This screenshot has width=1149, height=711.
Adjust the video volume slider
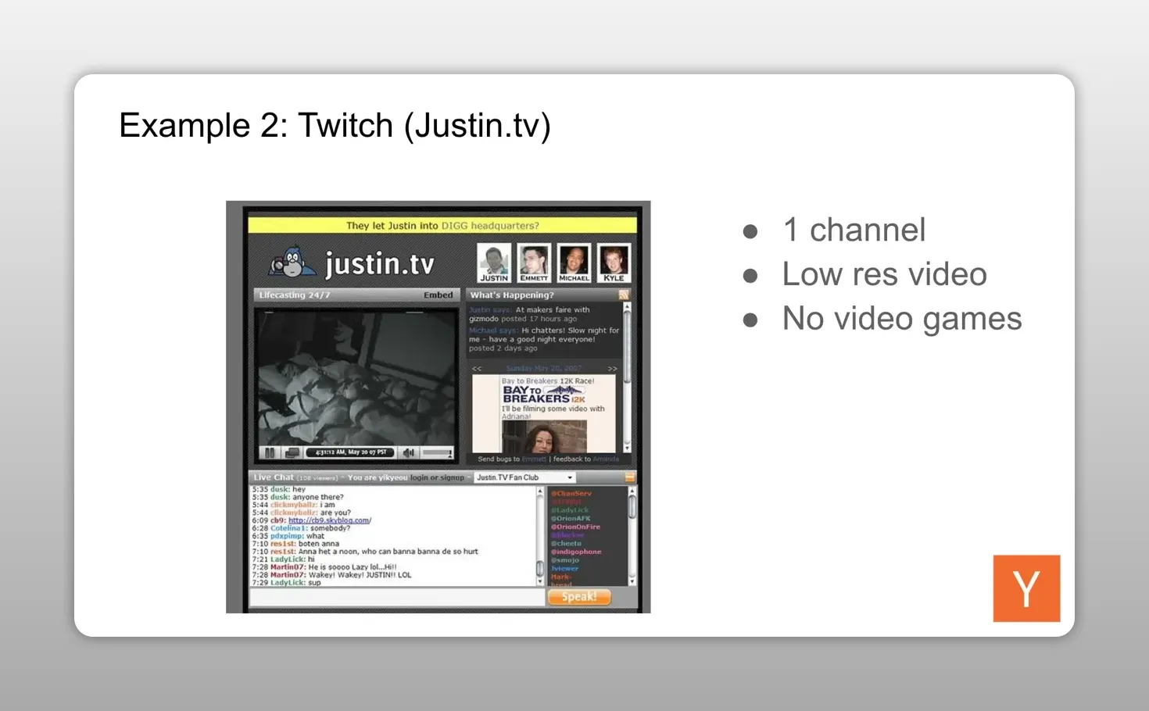point(438,452)
